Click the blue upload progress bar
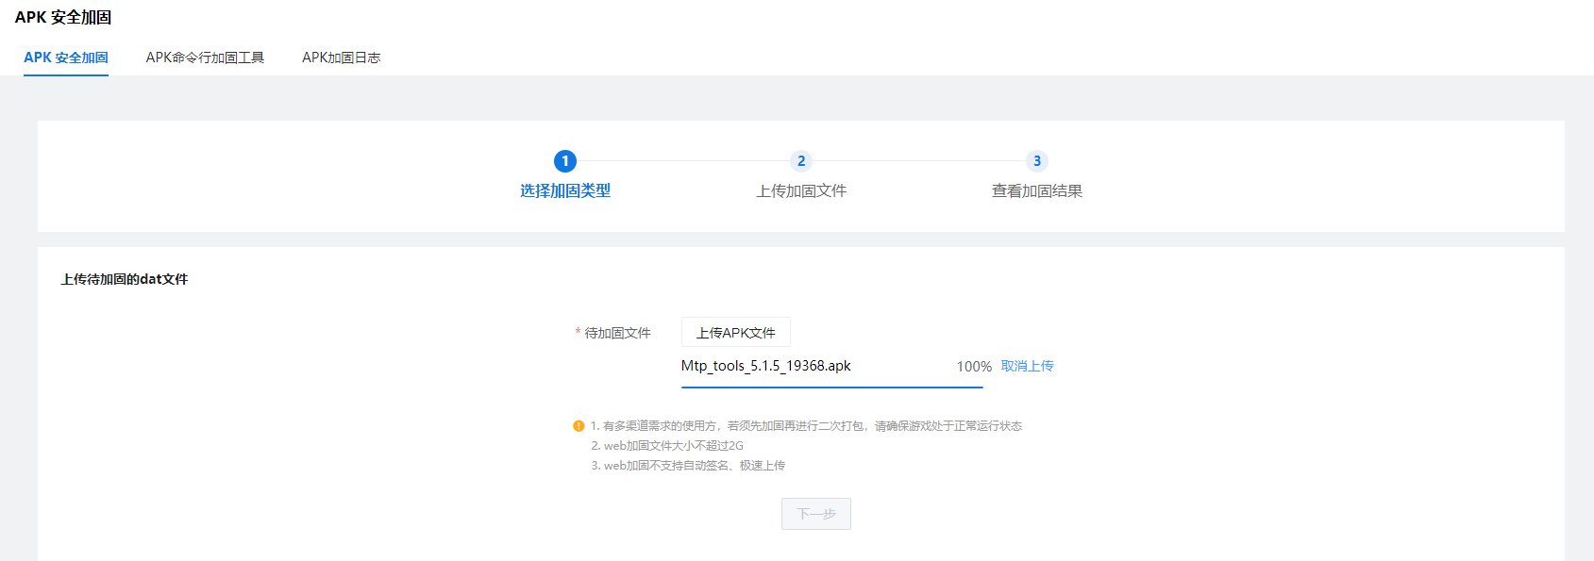 [831, 387]
